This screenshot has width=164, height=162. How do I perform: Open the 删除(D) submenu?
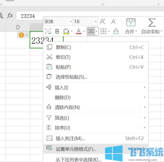[96, 97]
